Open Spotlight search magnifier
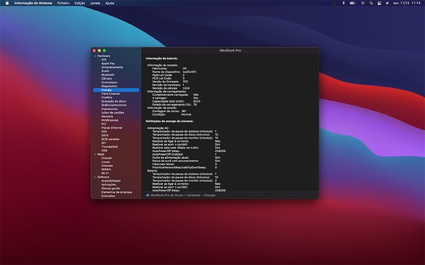The image size is (425, 265). 371,3
